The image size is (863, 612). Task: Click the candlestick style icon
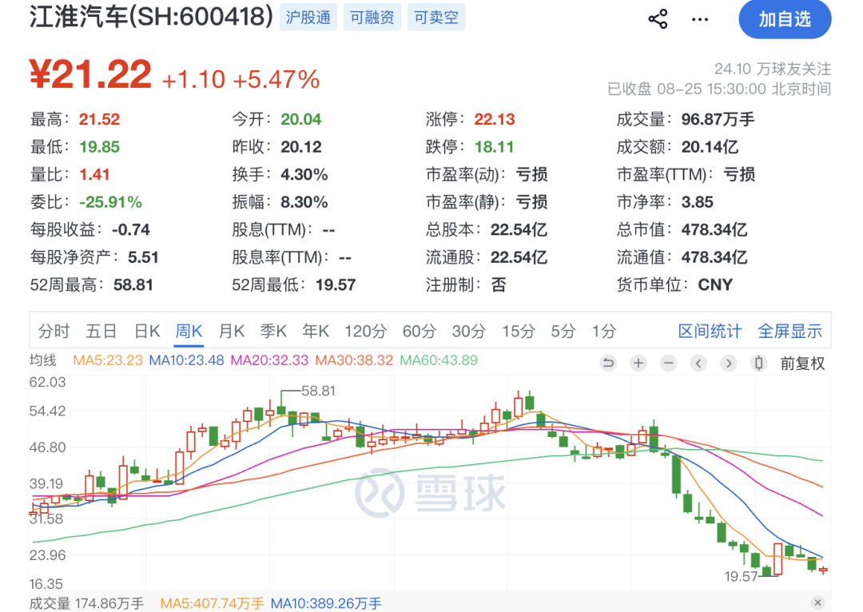(x=759, y=364)
